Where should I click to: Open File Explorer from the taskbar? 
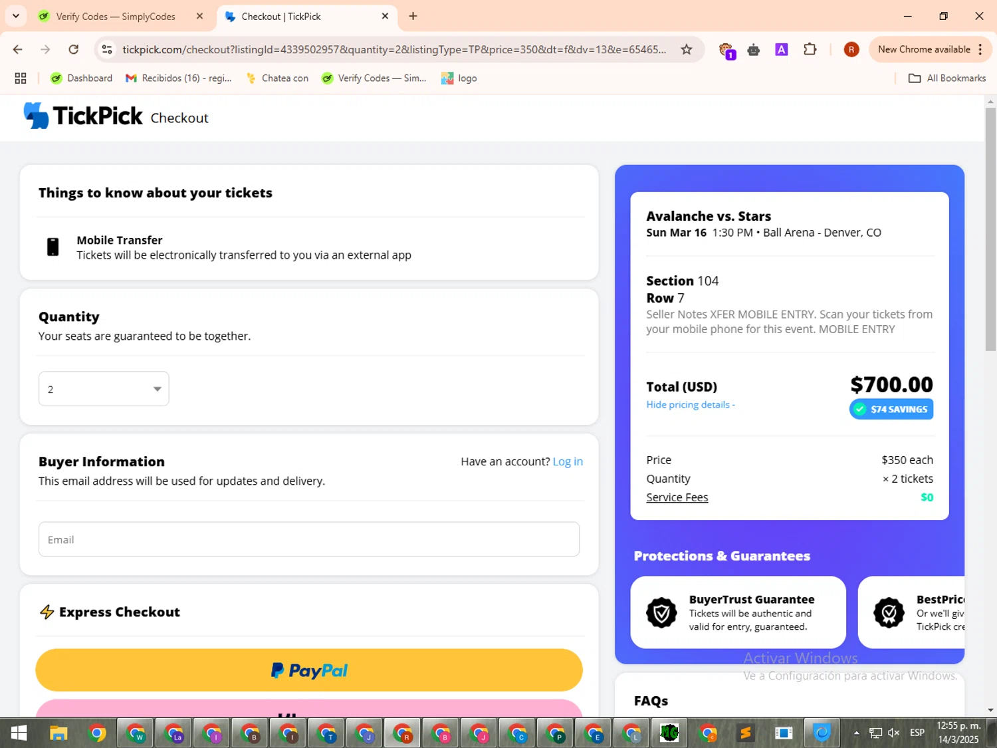point(58,733)
